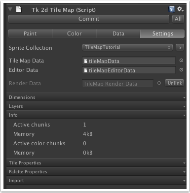Screen dimensions: 190x193
Task: Click the Unlink button
Action: (174, 83)
